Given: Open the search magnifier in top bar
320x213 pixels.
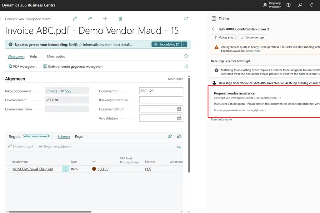Looking at the screenshot, I should pos(300,5).
